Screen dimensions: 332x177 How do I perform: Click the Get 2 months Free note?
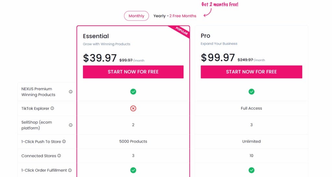[220, 5]
